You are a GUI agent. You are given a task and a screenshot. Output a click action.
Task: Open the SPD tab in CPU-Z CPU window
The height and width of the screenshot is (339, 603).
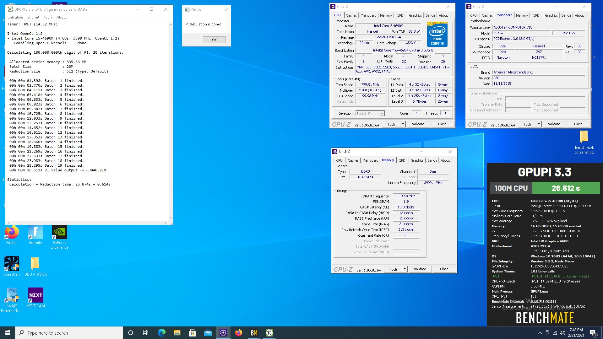[x=400, y=15]
